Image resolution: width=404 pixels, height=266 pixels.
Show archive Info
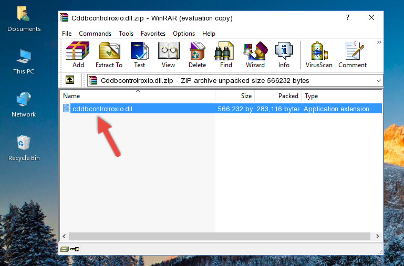click(284, 55)
